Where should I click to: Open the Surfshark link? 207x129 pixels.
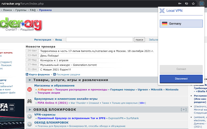click(x=132, y=118)
